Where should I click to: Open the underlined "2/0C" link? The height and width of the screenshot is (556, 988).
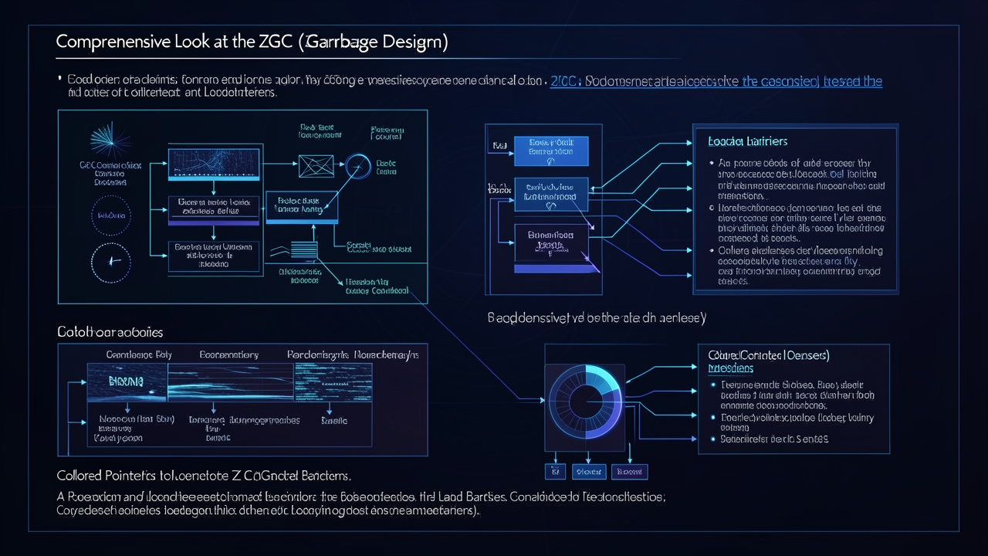coord(565,81)
